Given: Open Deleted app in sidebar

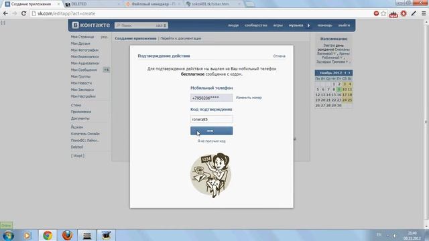Looking at the screenshot, I should coord(77,147).
